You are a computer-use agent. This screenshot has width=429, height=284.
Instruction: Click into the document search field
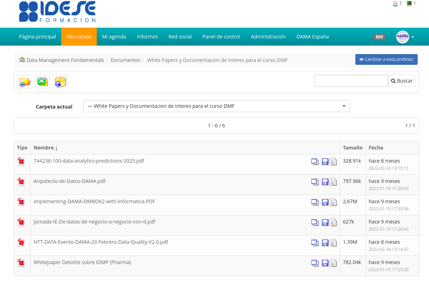(351, 81)
